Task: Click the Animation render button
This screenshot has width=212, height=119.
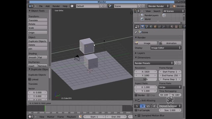Action: pyautogui.click(x=170, y=43)
